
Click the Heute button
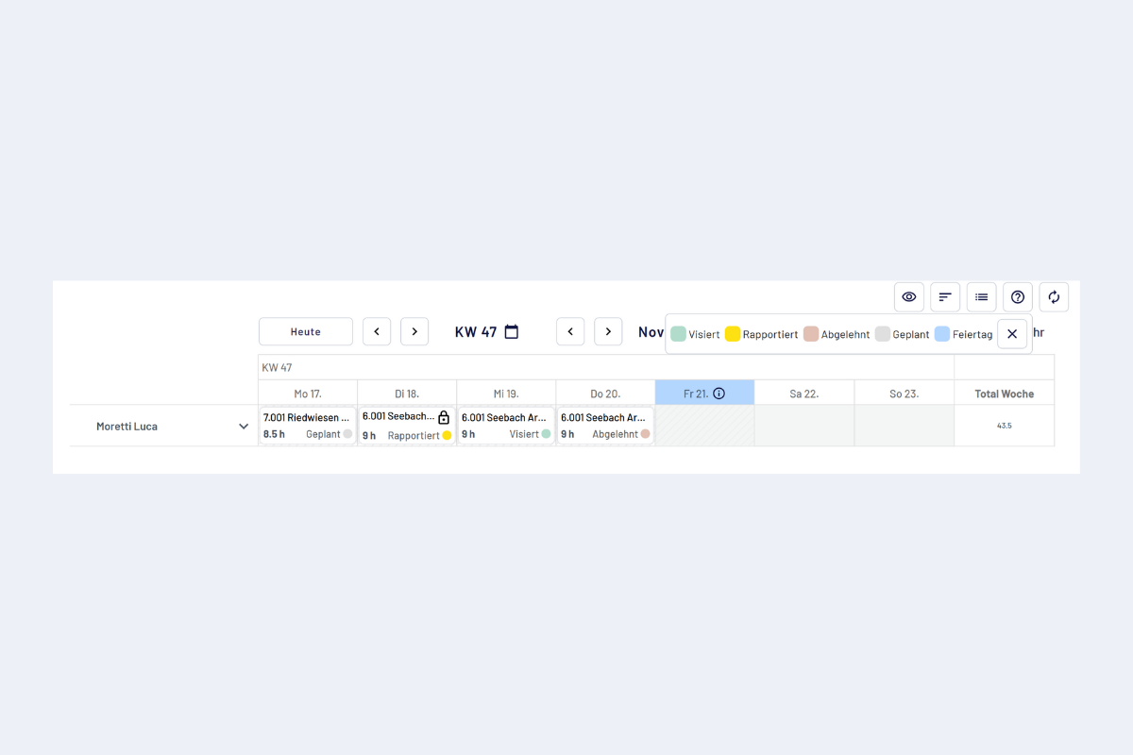(x=306, y=332)
